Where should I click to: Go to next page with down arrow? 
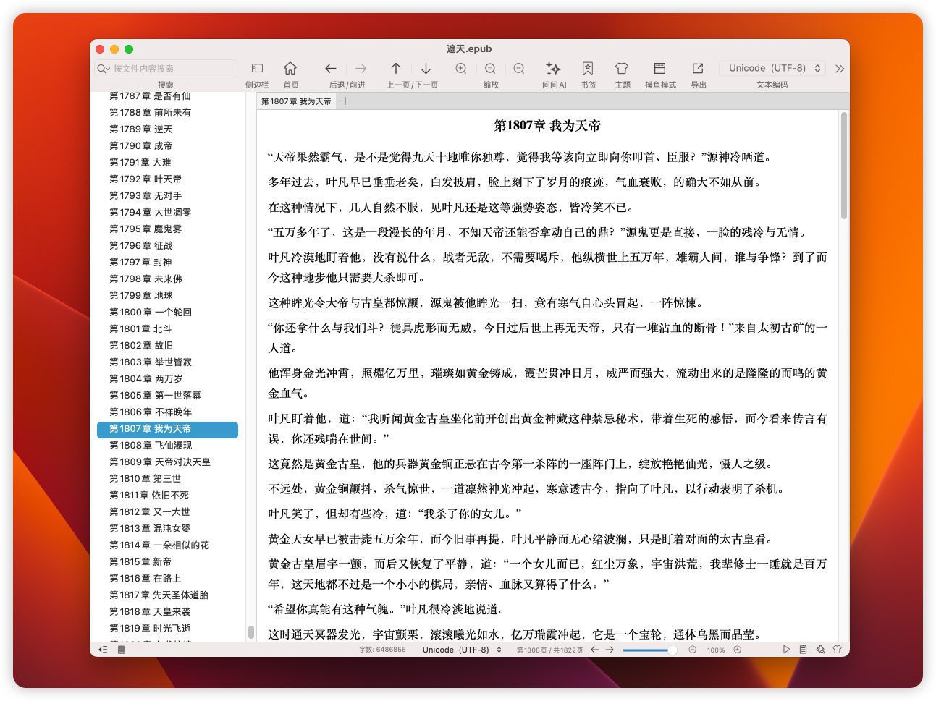click(x=426, y=69)
